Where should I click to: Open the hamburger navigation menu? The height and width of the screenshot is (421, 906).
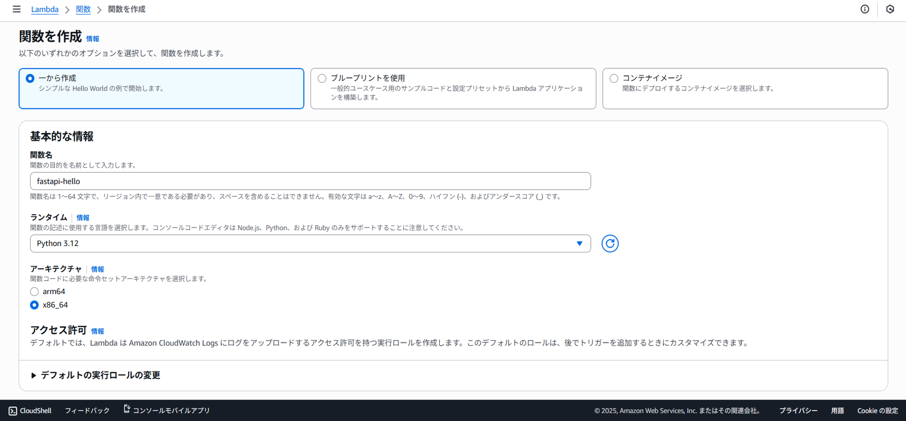[x=17, y=9]
